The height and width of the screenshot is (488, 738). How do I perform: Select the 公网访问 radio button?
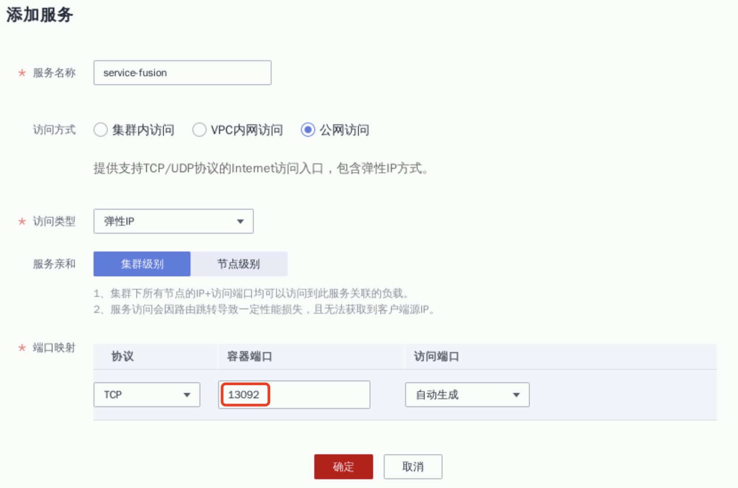308,130
